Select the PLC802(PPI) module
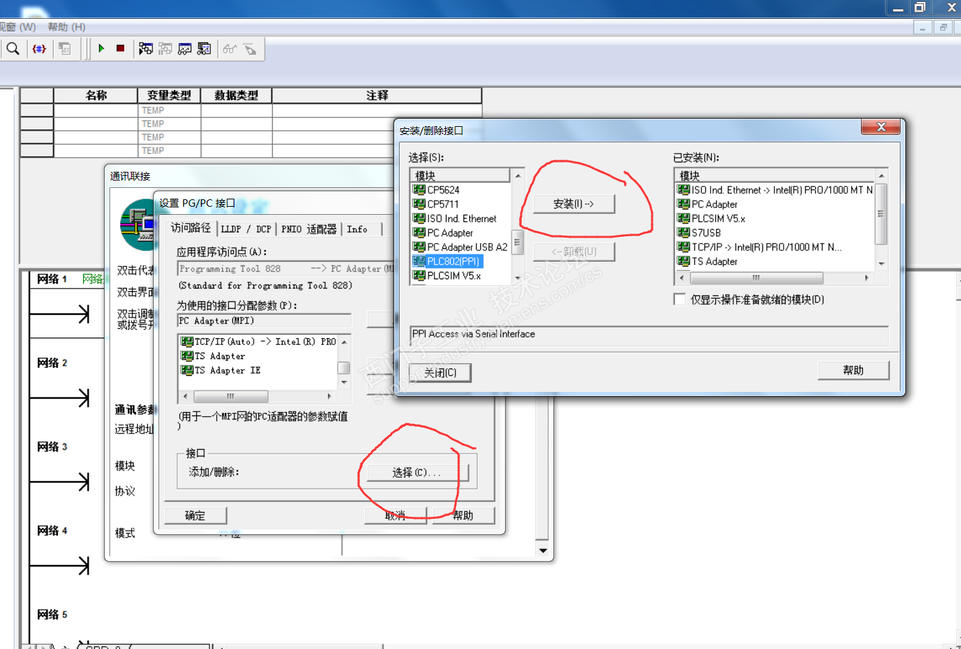Viewport: 961px width, 649px height. point(453,261)
